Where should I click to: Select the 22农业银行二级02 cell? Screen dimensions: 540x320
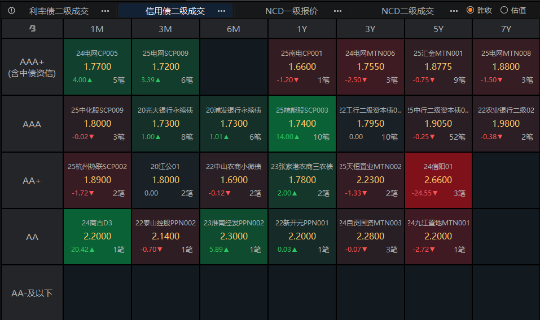(506, 124)
